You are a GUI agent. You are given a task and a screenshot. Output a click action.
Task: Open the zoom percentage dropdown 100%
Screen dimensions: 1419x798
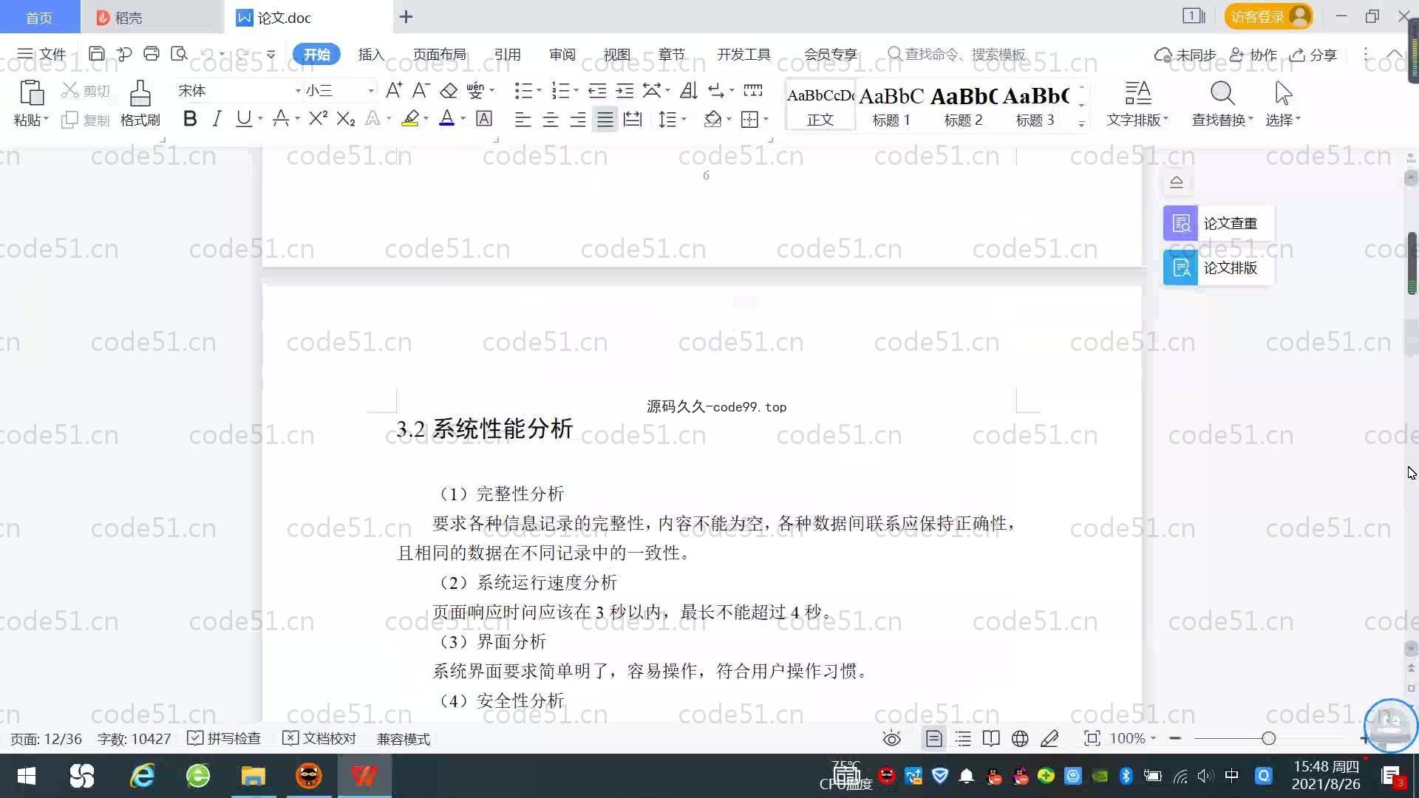[1133, 739]
